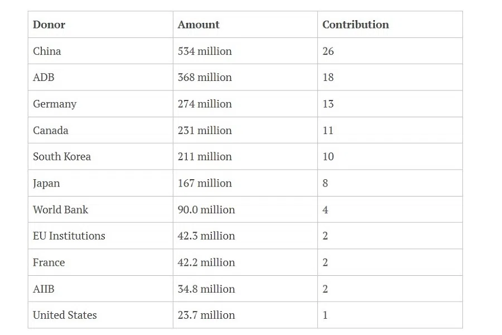The width and height of the screenshot is (502, 335).
Task: Click the Contribution column header
Action: (x=355, y=25)
